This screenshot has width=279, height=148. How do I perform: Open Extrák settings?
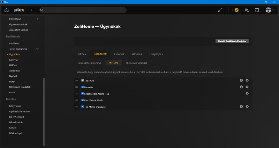pos(13,92)
